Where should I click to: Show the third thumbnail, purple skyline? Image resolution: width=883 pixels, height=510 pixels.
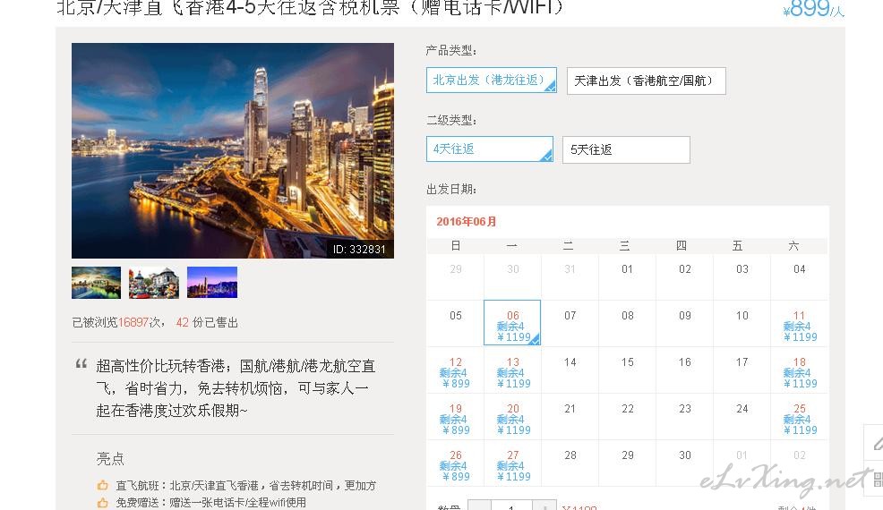[212, 283]
